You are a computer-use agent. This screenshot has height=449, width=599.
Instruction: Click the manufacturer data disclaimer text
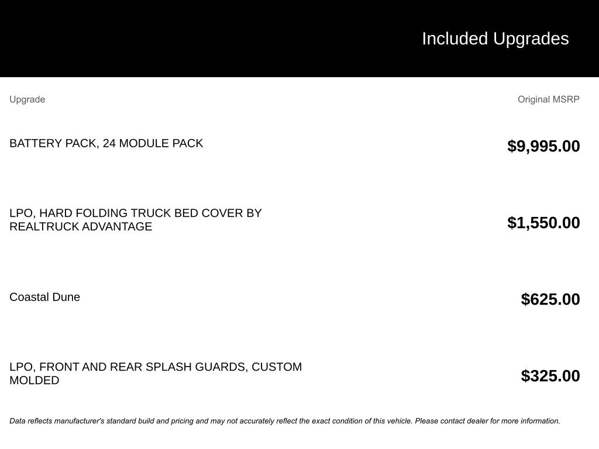tap(285, 421)
